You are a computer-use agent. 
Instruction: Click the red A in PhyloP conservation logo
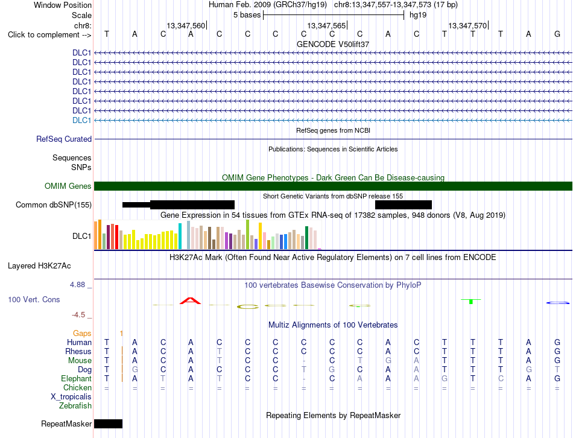pyautogui.click(x=191, y=301)
